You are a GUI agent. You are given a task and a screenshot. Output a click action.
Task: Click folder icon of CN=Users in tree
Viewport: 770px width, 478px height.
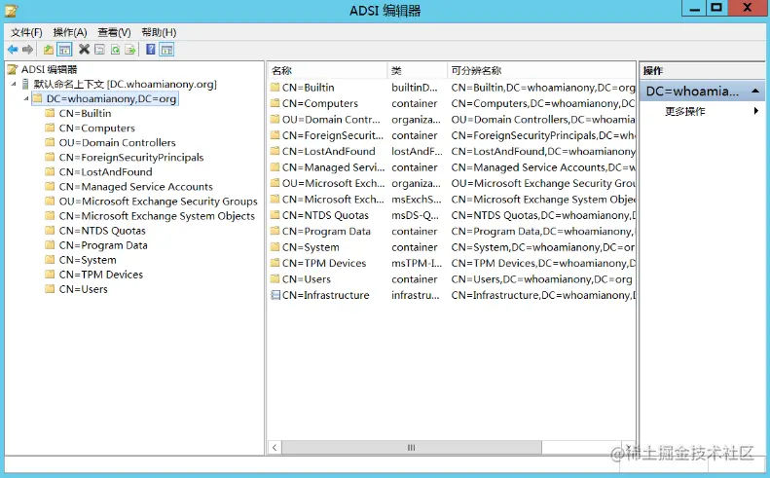click(x=50, y=289)
